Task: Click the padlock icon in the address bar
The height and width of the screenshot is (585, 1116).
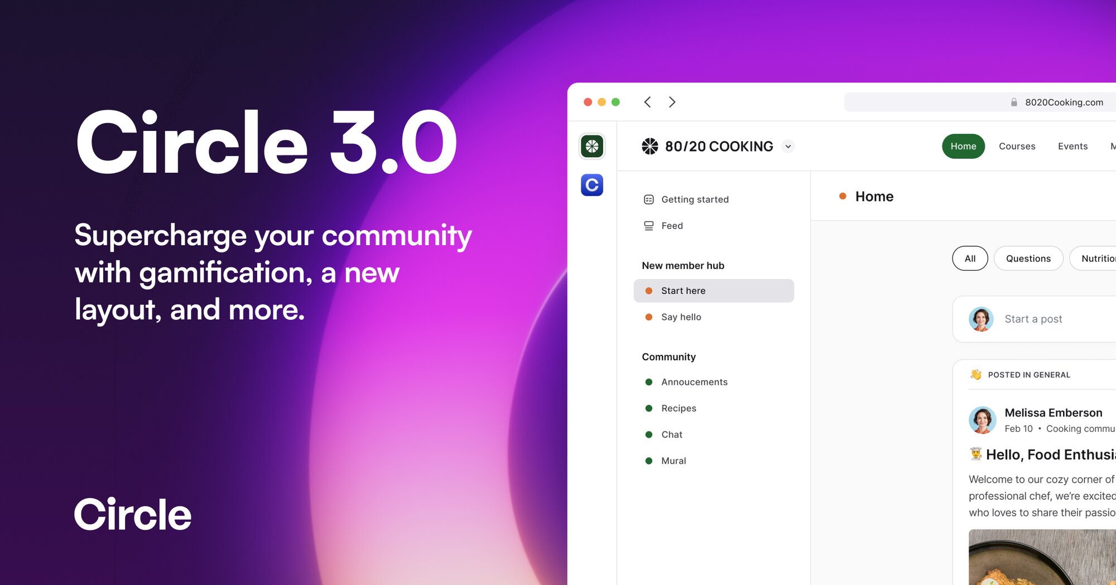Action: click(x=1014, y=102)
